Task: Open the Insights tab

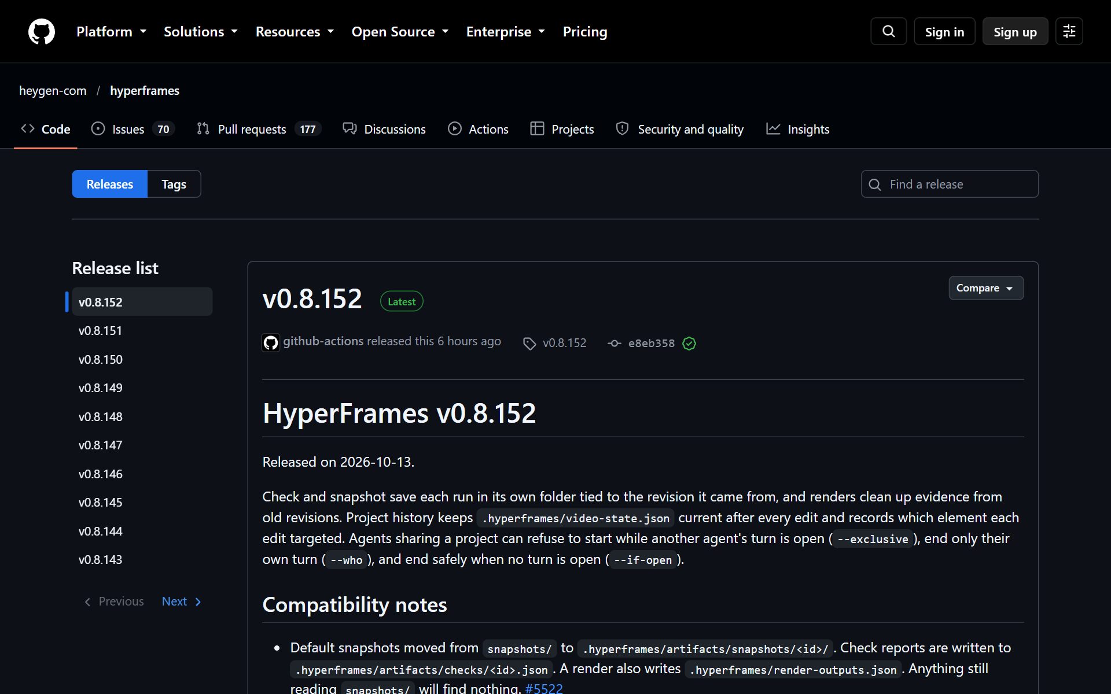Action: pos(797,129)
